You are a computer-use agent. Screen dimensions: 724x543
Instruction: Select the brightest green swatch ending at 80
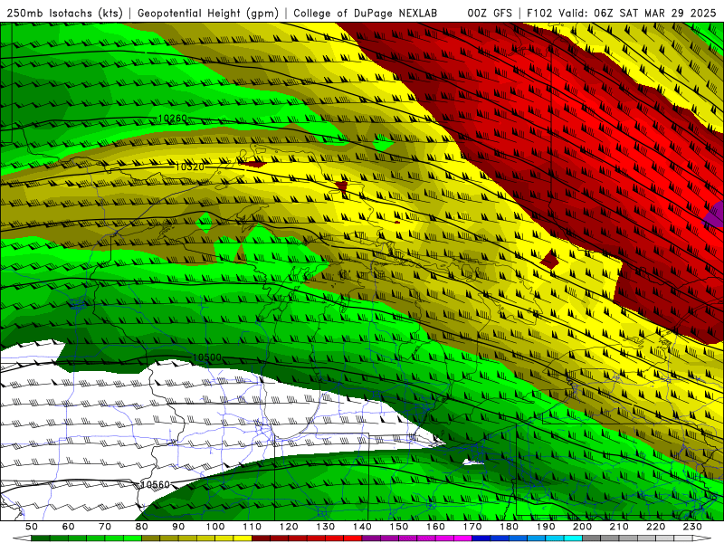(132, 538)
